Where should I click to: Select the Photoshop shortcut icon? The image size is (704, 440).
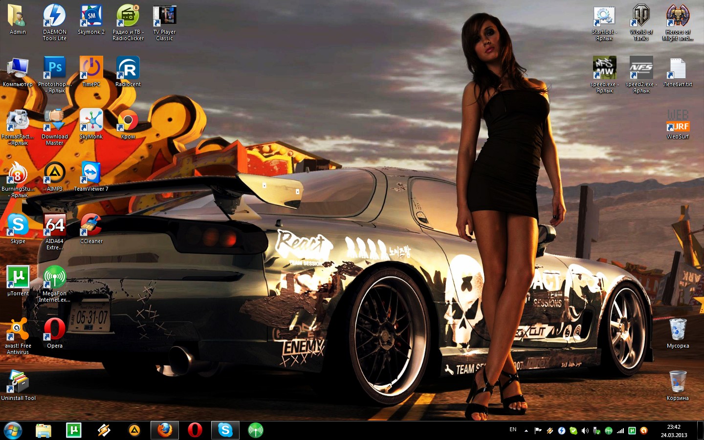pos(55,75)
